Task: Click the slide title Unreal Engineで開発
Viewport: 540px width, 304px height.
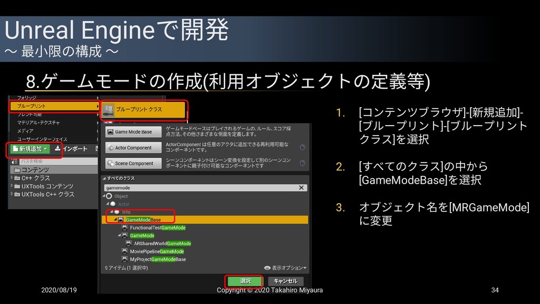Action: tap(117, 30)
